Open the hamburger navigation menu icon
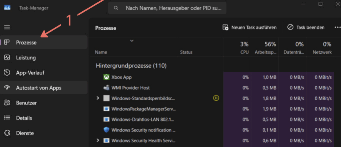 pyautogui.click(x=7, y=27)
